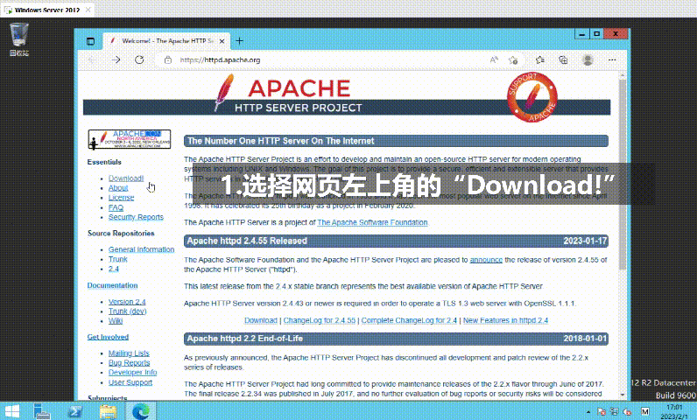The height and width of the screenshot is (420, 697).
Task: Open the tab actions menu icon
Action: [x=91, y=41]
